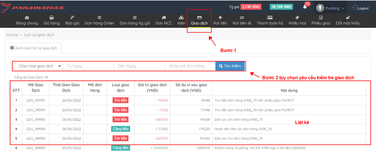Select transaction code GDV_184984
376x152 pixels.
(36, 129)
